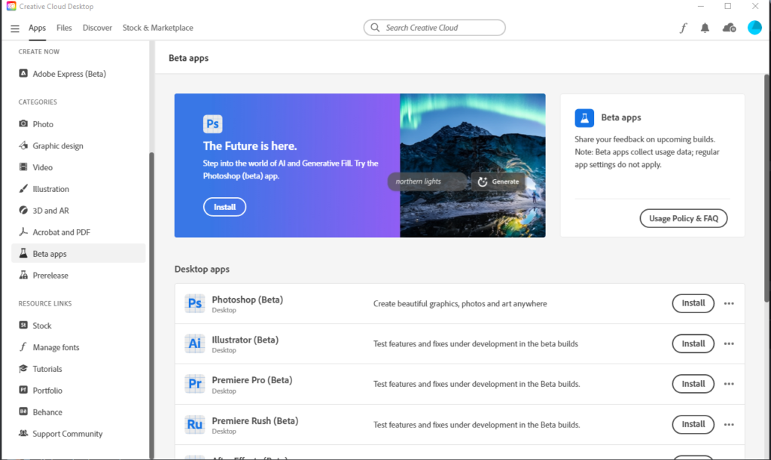Image resolution: width=771 pixels, height=460 pixels.
Task: Open the notifications bell icon
Action: tap(705, 28)
